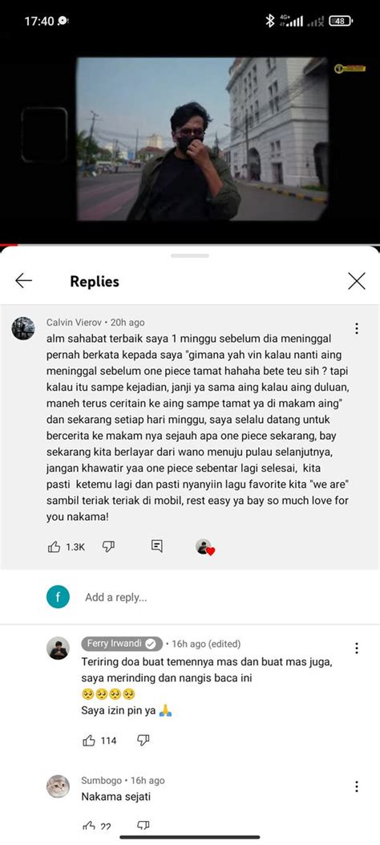380x845 pixels.
Task: Open Calvin Vierov's profile avatar
Action: click(x=23, y=328)
